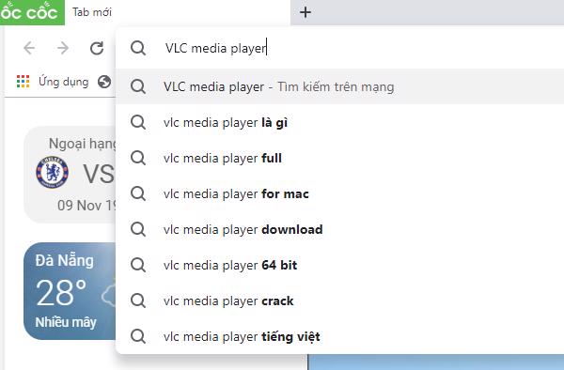Click the magnifier icon beside "download" suggestion
The height and width of the screenshot is (370, 564).
pos(138,229)
